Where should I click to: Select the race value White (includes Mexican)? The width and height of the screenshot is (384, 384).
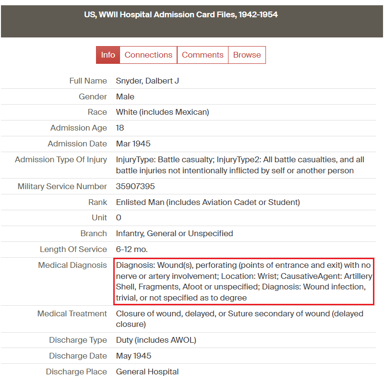[x=162, y=112]
